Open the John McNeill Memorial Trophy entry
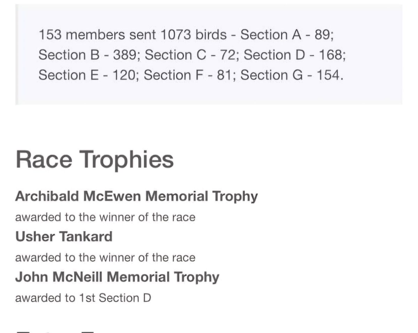 tap(117, 277)
